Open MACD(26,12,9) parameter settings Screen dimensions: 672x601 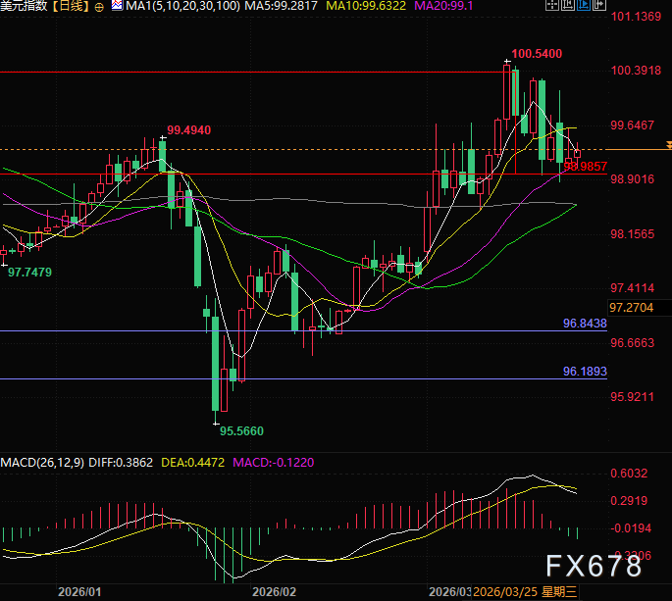[42, 463]
